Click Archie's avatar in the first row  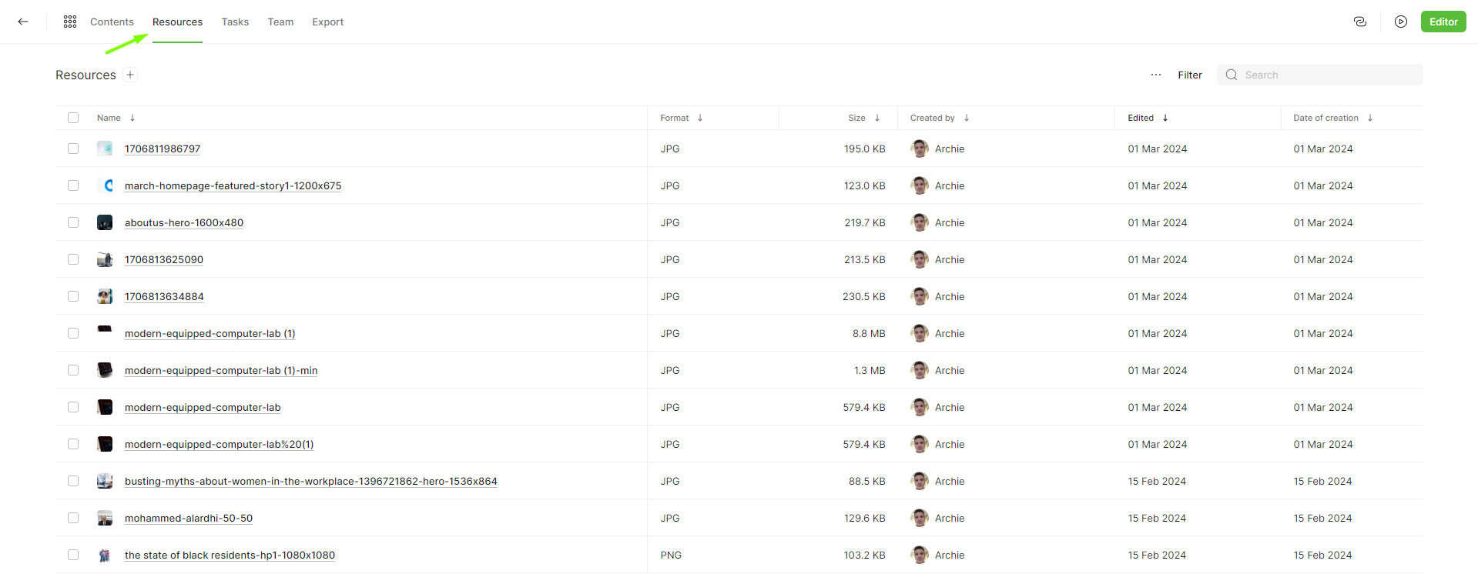920,149
